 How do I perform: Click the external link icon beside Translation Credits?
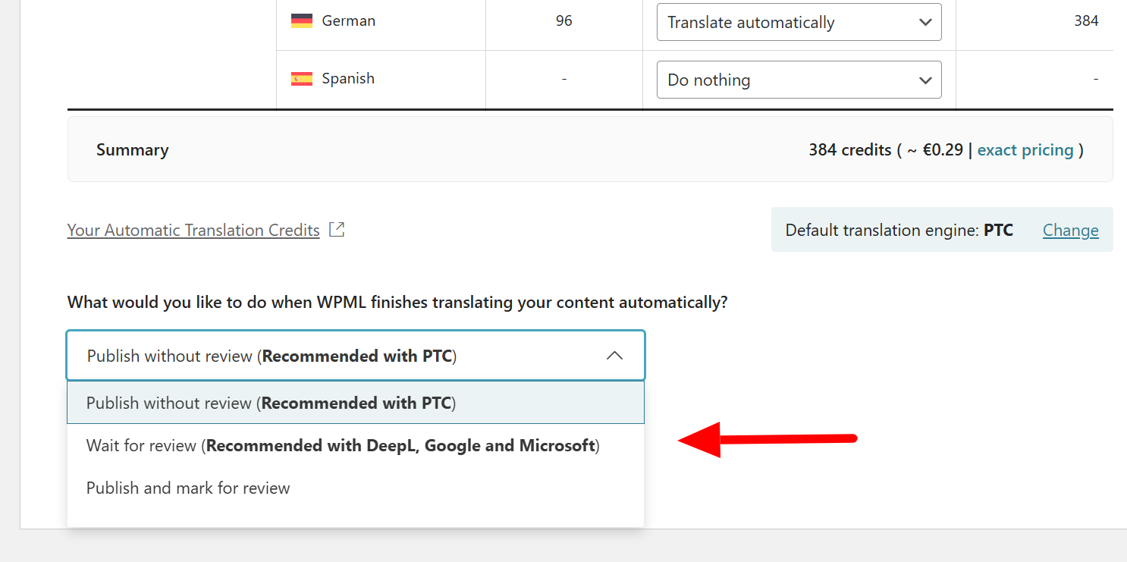(337, 230)
